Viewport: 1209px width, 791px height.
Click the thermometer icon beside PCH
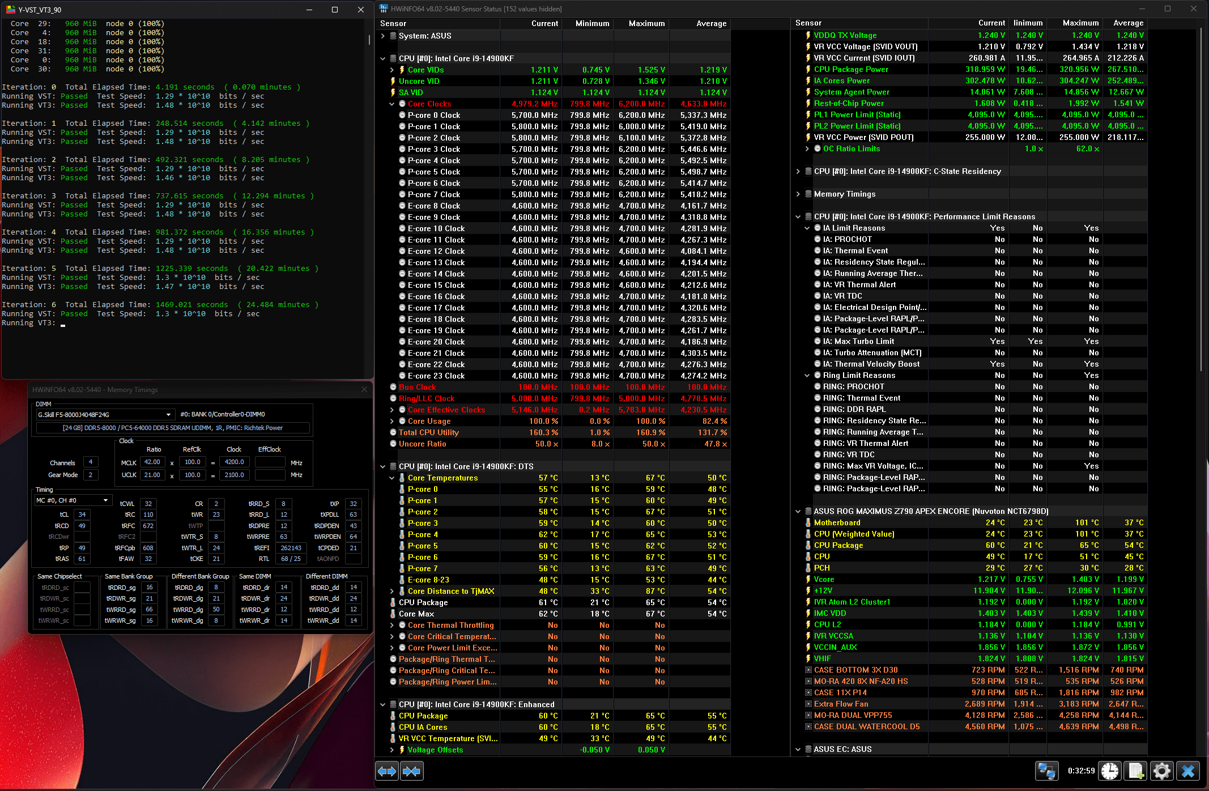point(808,568)
